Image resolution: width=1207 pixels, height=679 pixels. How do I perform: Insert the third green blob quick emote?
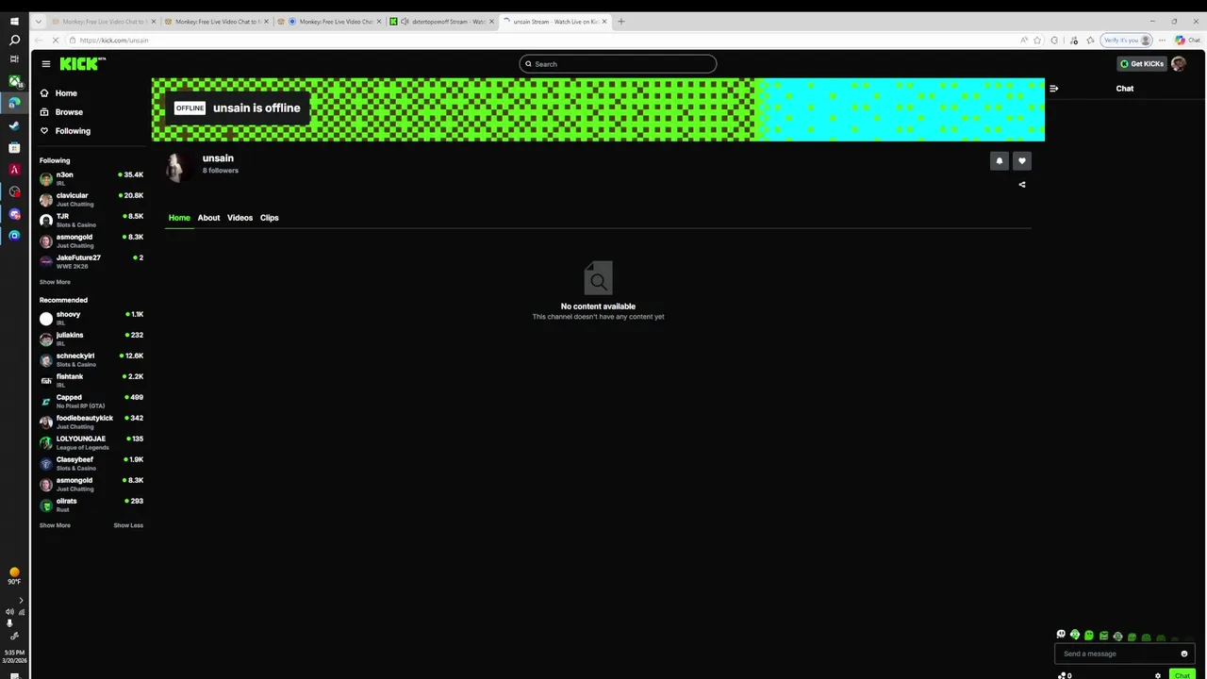(x=1089, y=636)
